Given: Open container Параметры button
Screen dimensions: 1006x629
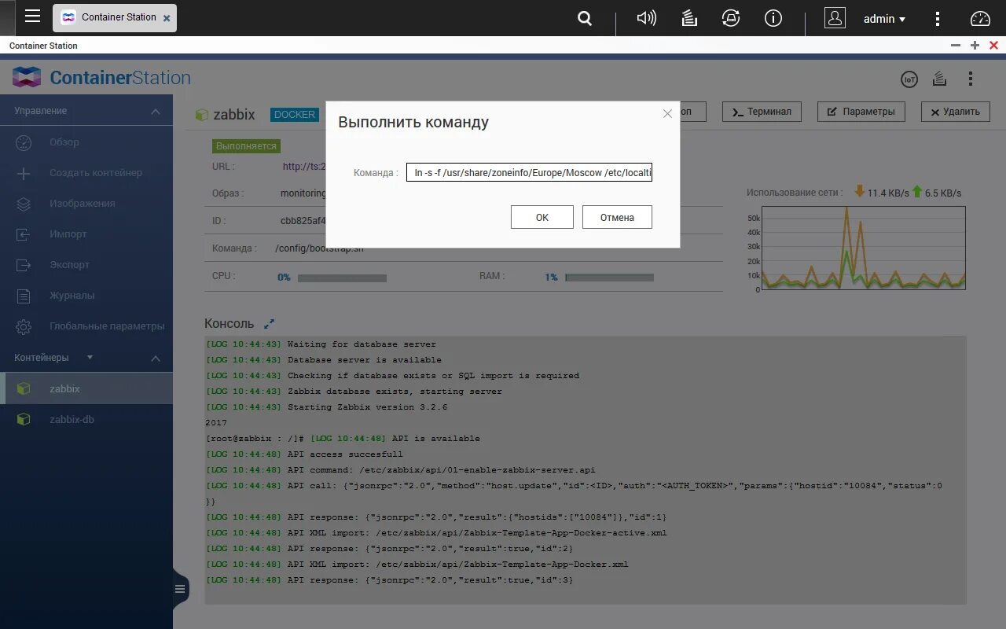Looking at the screenshot, I should 861,112.
